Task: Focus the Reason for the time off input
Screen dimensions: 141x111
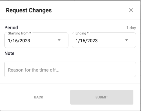Action: click(x=70, y=69)
